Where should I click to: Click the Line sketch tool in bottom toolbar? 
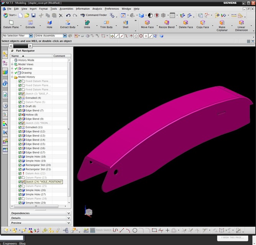coord(122,230)
